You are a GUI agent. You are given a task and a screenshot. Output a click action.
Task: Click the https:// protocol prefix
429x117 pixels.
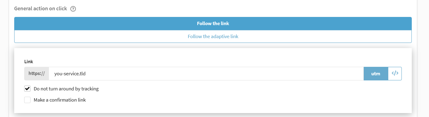tap(37, 73)
